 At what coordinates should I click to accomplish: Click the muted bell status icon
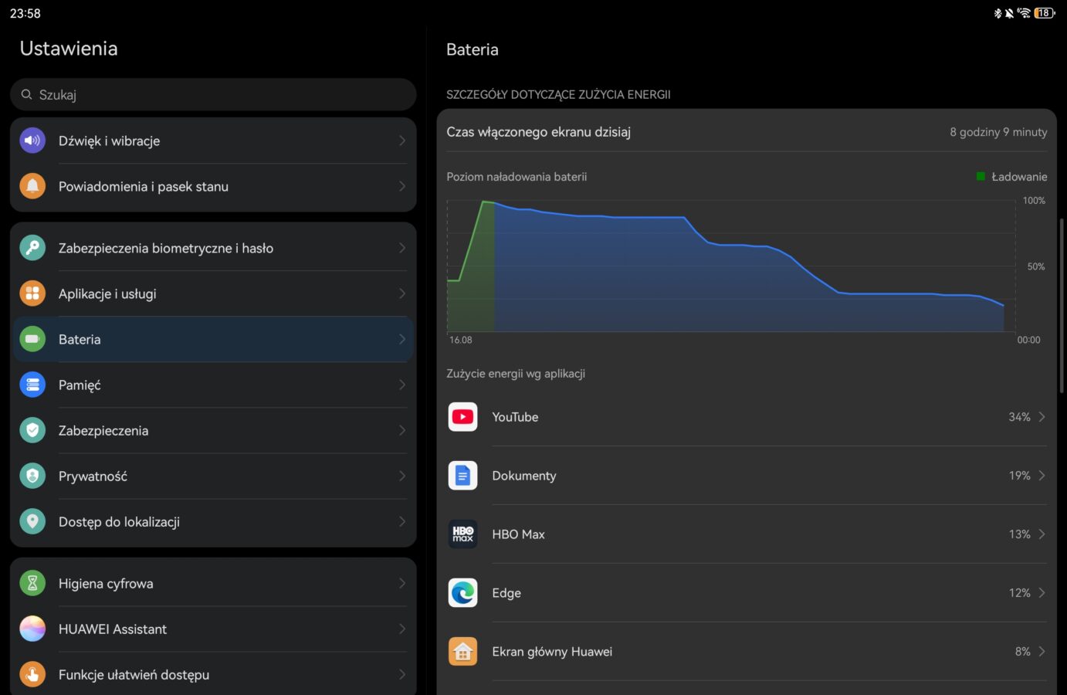(1009, 13)
